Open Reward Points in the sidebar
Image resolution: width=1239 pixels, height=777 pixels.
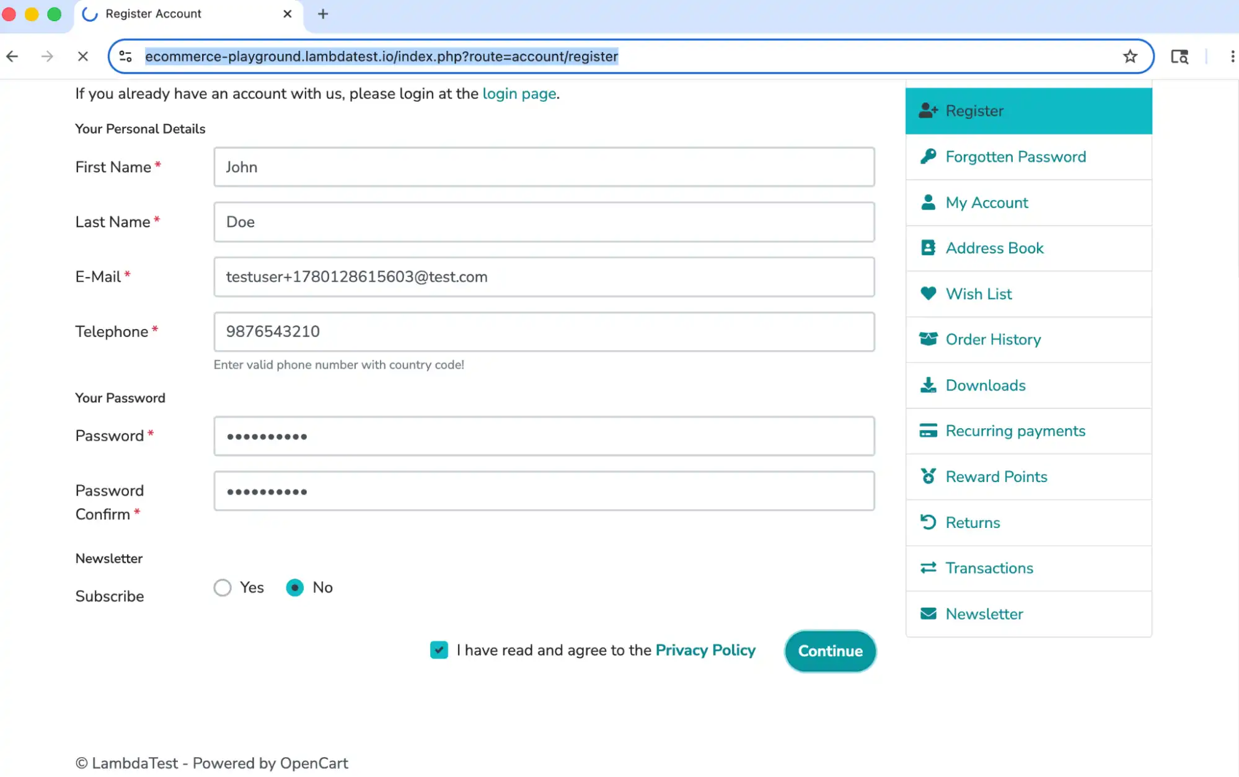(1028, 476)
